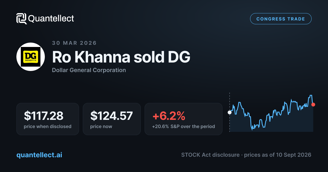Click the 'price when disclosed' caption
This screenshot has height=172, width=328.
[x=48, y=127]
